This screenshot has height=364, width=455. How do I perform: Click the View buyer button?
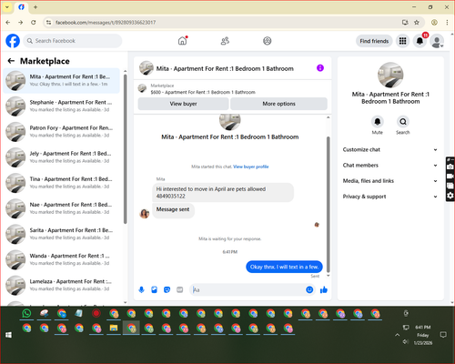(x=183, y=104)
